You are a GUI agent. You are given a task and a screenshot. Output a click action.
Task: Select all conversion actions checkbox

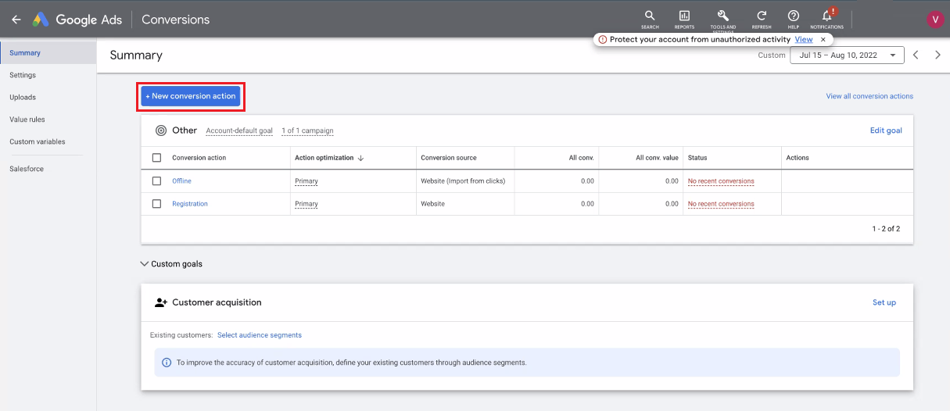click(x=156, y=158)
